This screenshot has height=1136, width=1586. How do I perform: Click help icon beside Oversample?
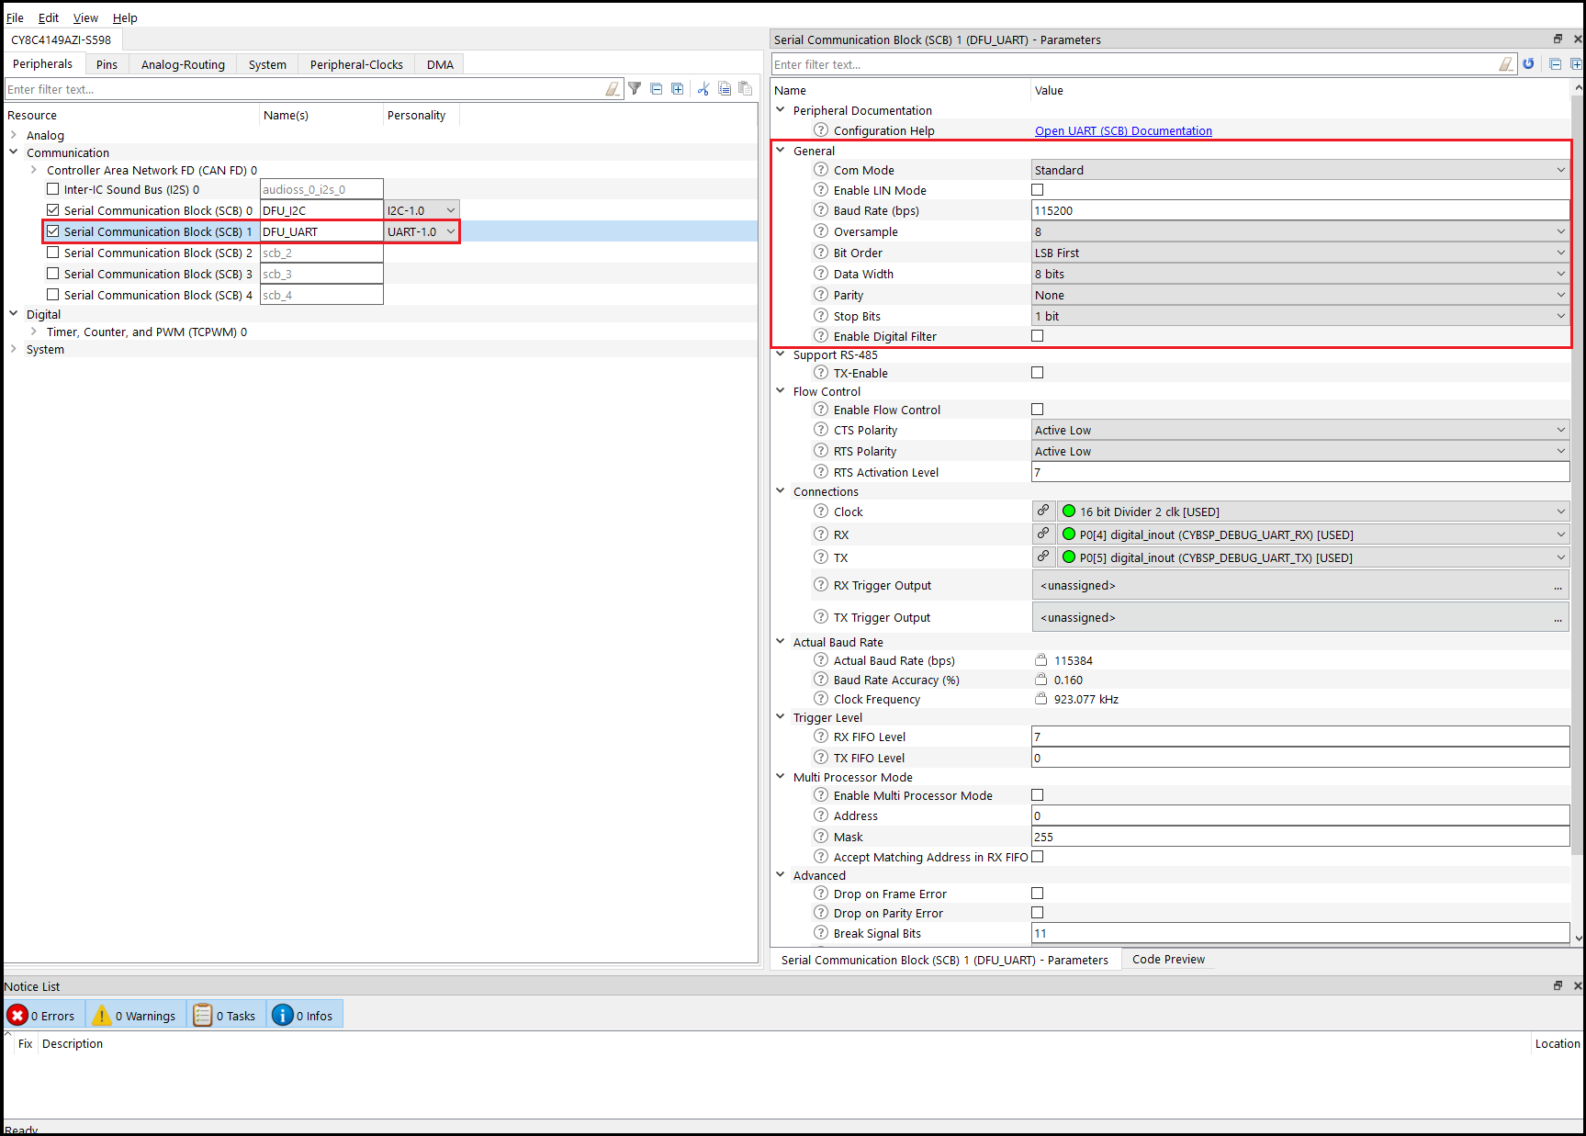[x=821, y=231]
